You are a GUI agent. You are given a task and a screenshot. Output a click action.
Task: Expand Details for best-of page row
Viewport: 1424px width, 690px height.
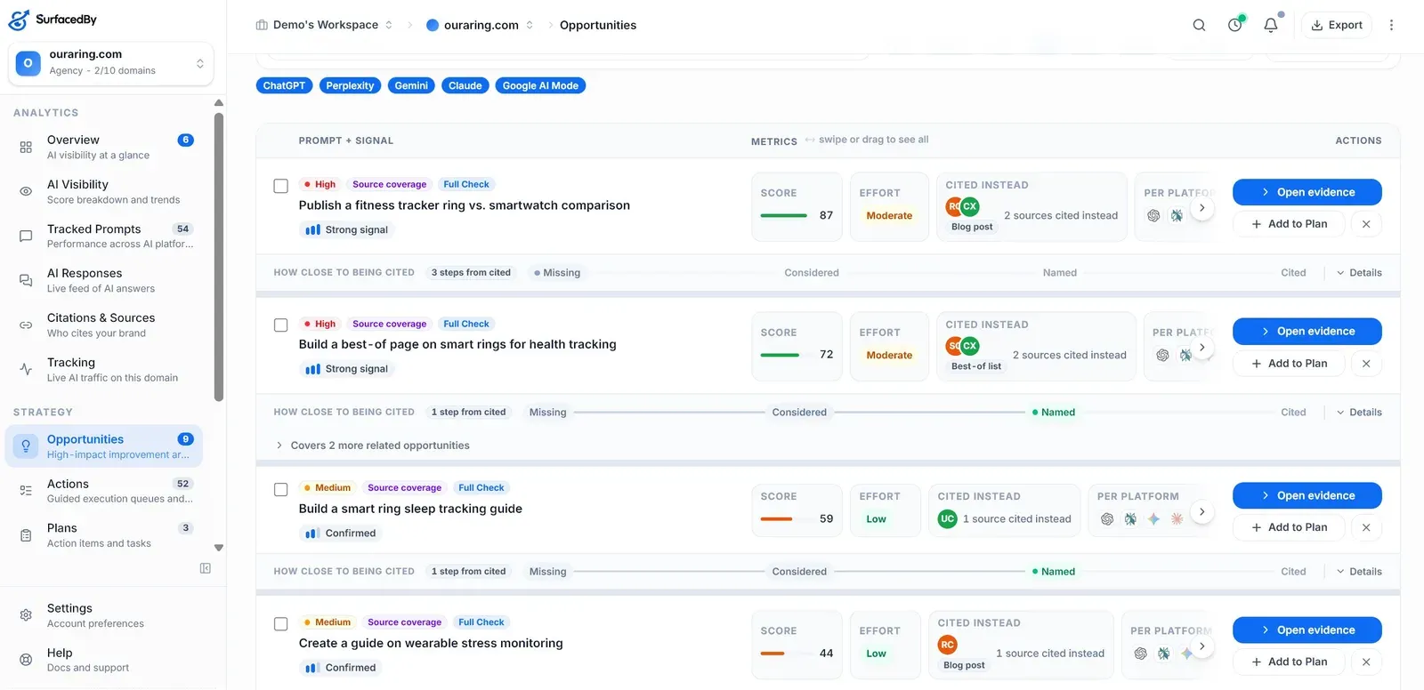[x=1359, y=413]
